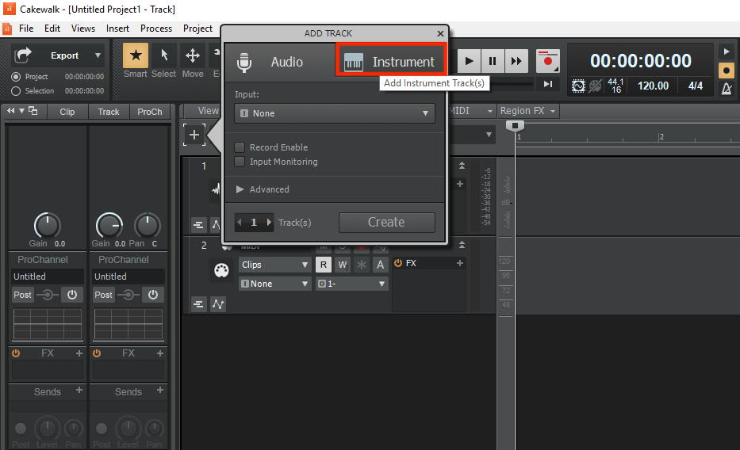The width and height of the screenshot is (740, 450).
Task: Open the File menu
Action: [26, 29]
